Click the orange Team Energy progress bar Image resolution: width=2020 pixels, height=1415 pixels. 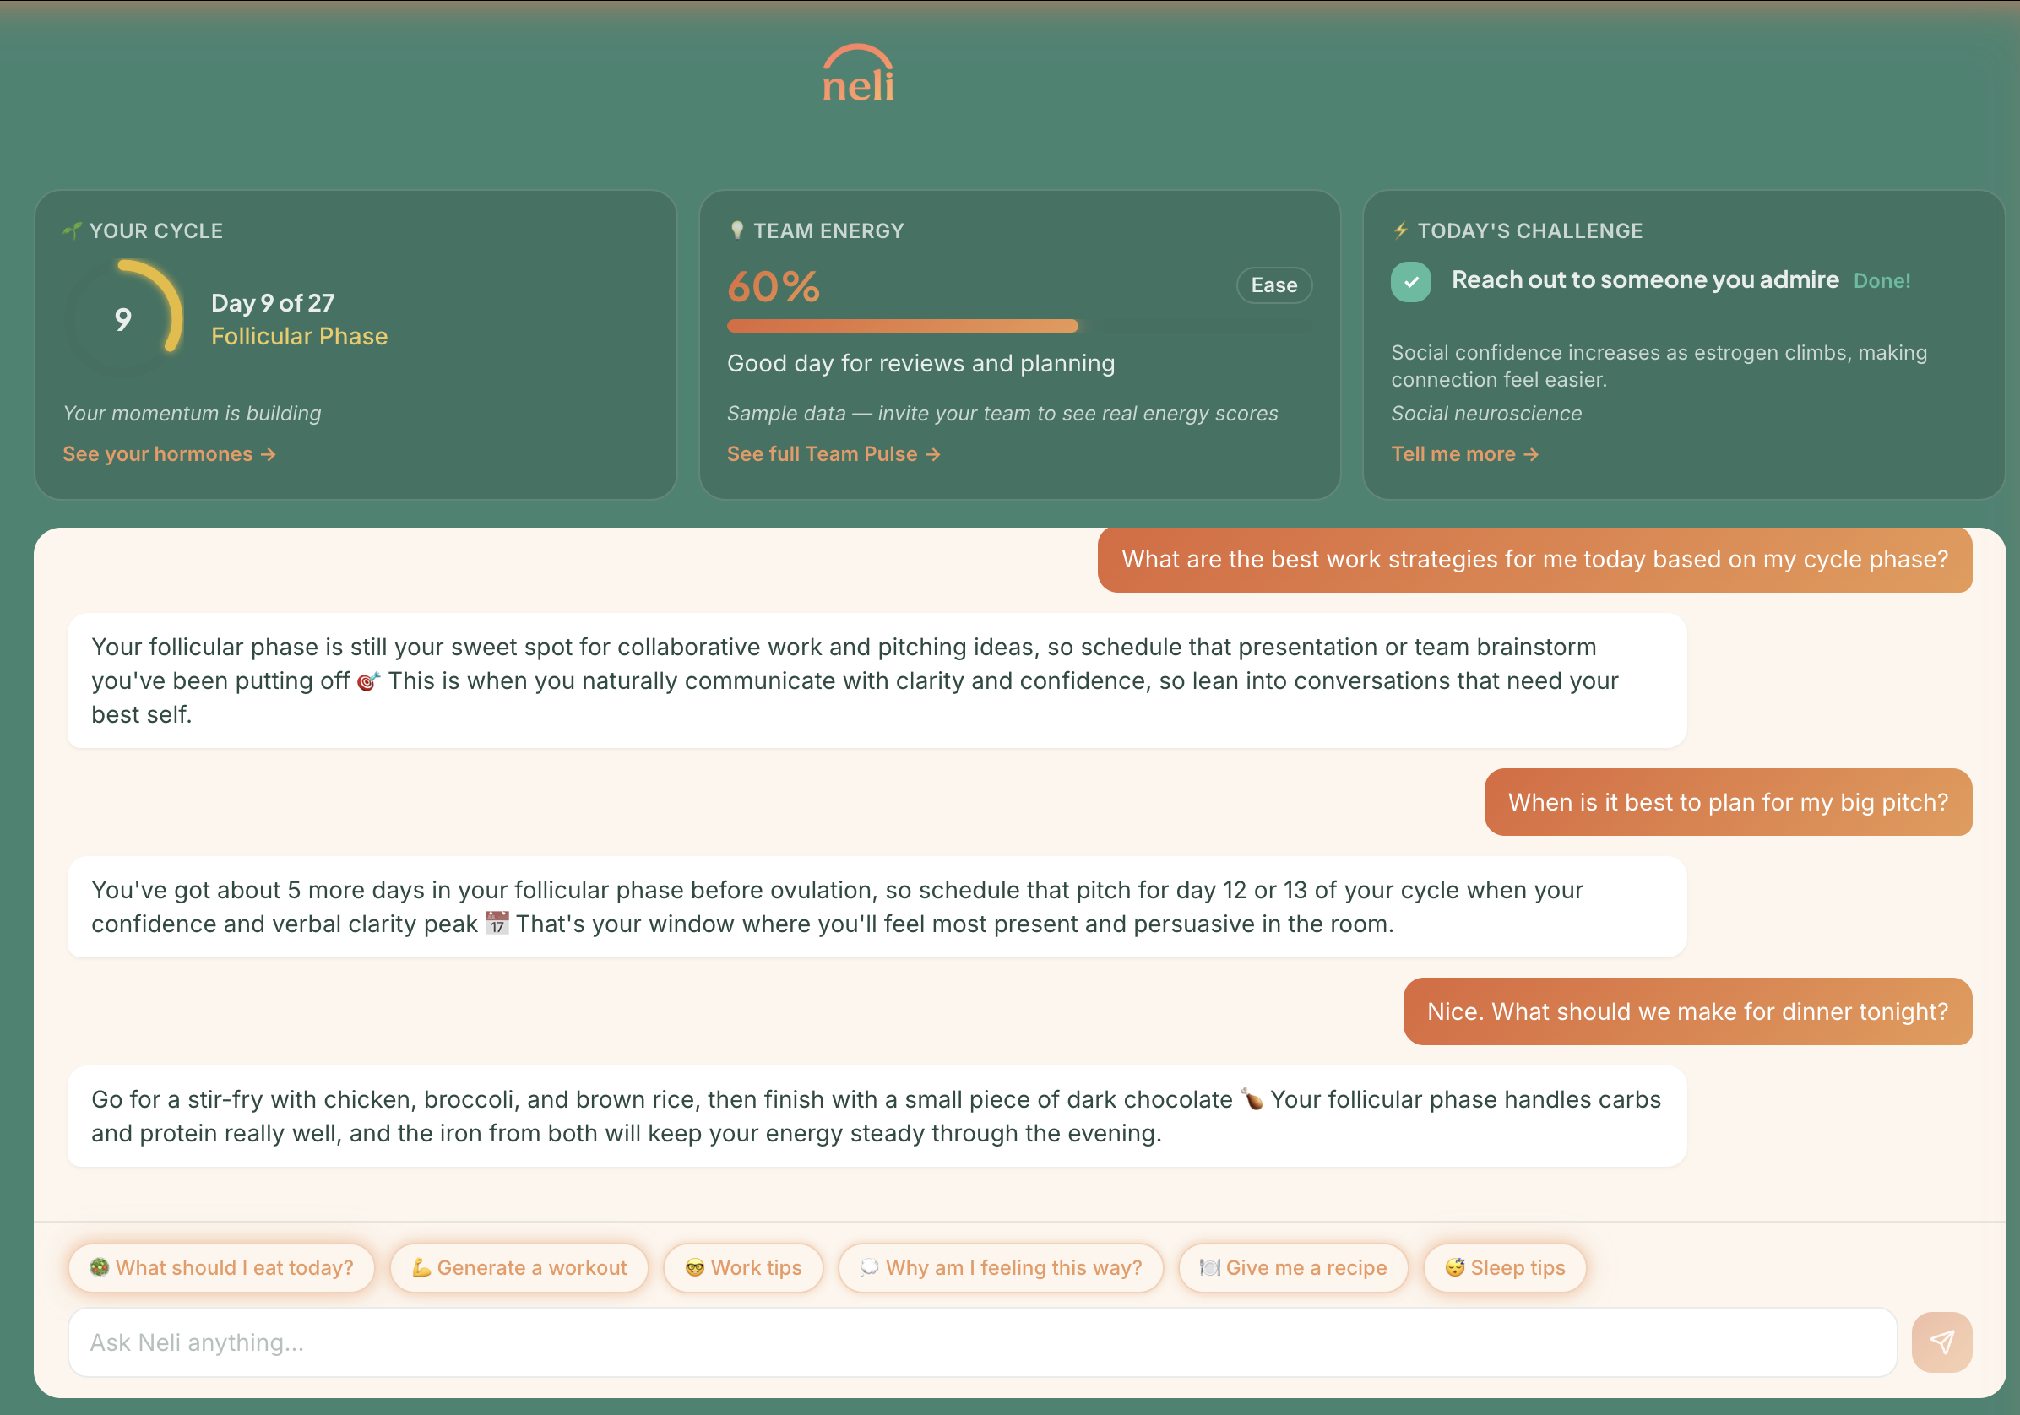tap(902, 325)
